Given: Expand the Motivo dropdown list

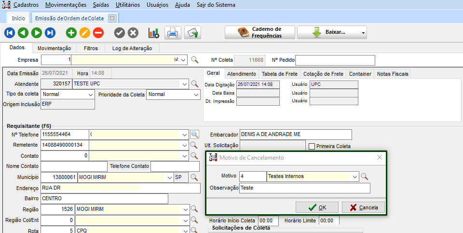Looking at the screenshot, I should coord(355,177).
